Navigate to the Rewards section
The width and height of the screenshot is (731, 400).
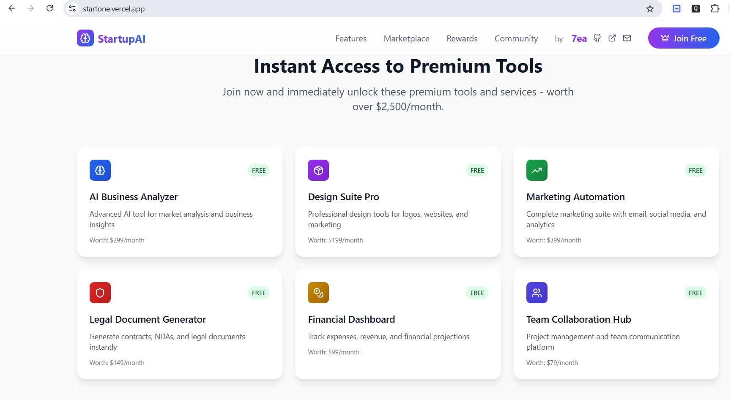(x=462, y=38)
